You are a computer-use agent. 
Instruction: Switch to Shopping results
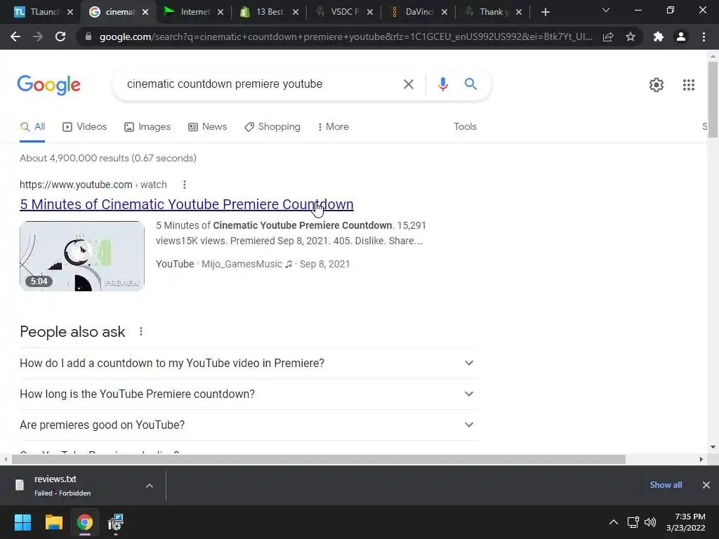[272, 126]
